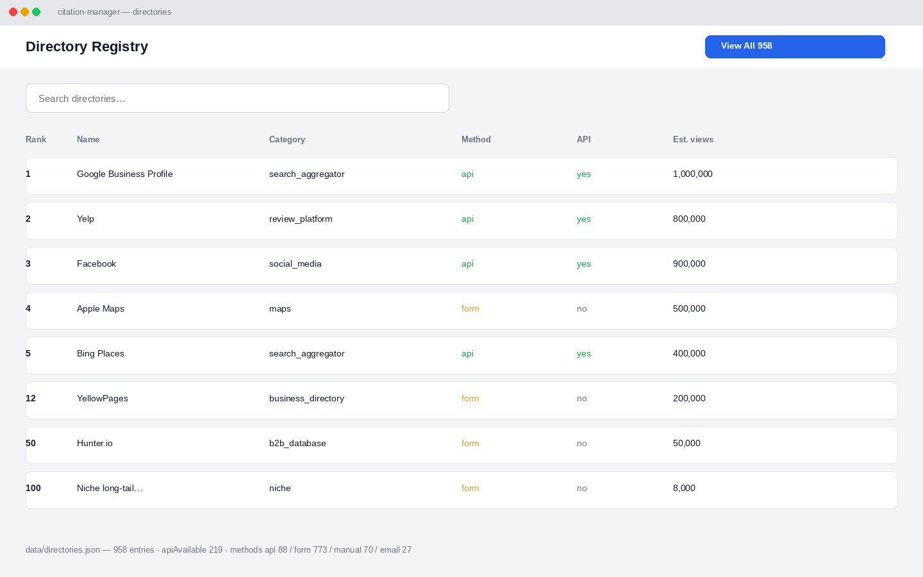Click search_aggregator in Google Business Profile row
Screen dimensions: 923x577
point(307,174)
